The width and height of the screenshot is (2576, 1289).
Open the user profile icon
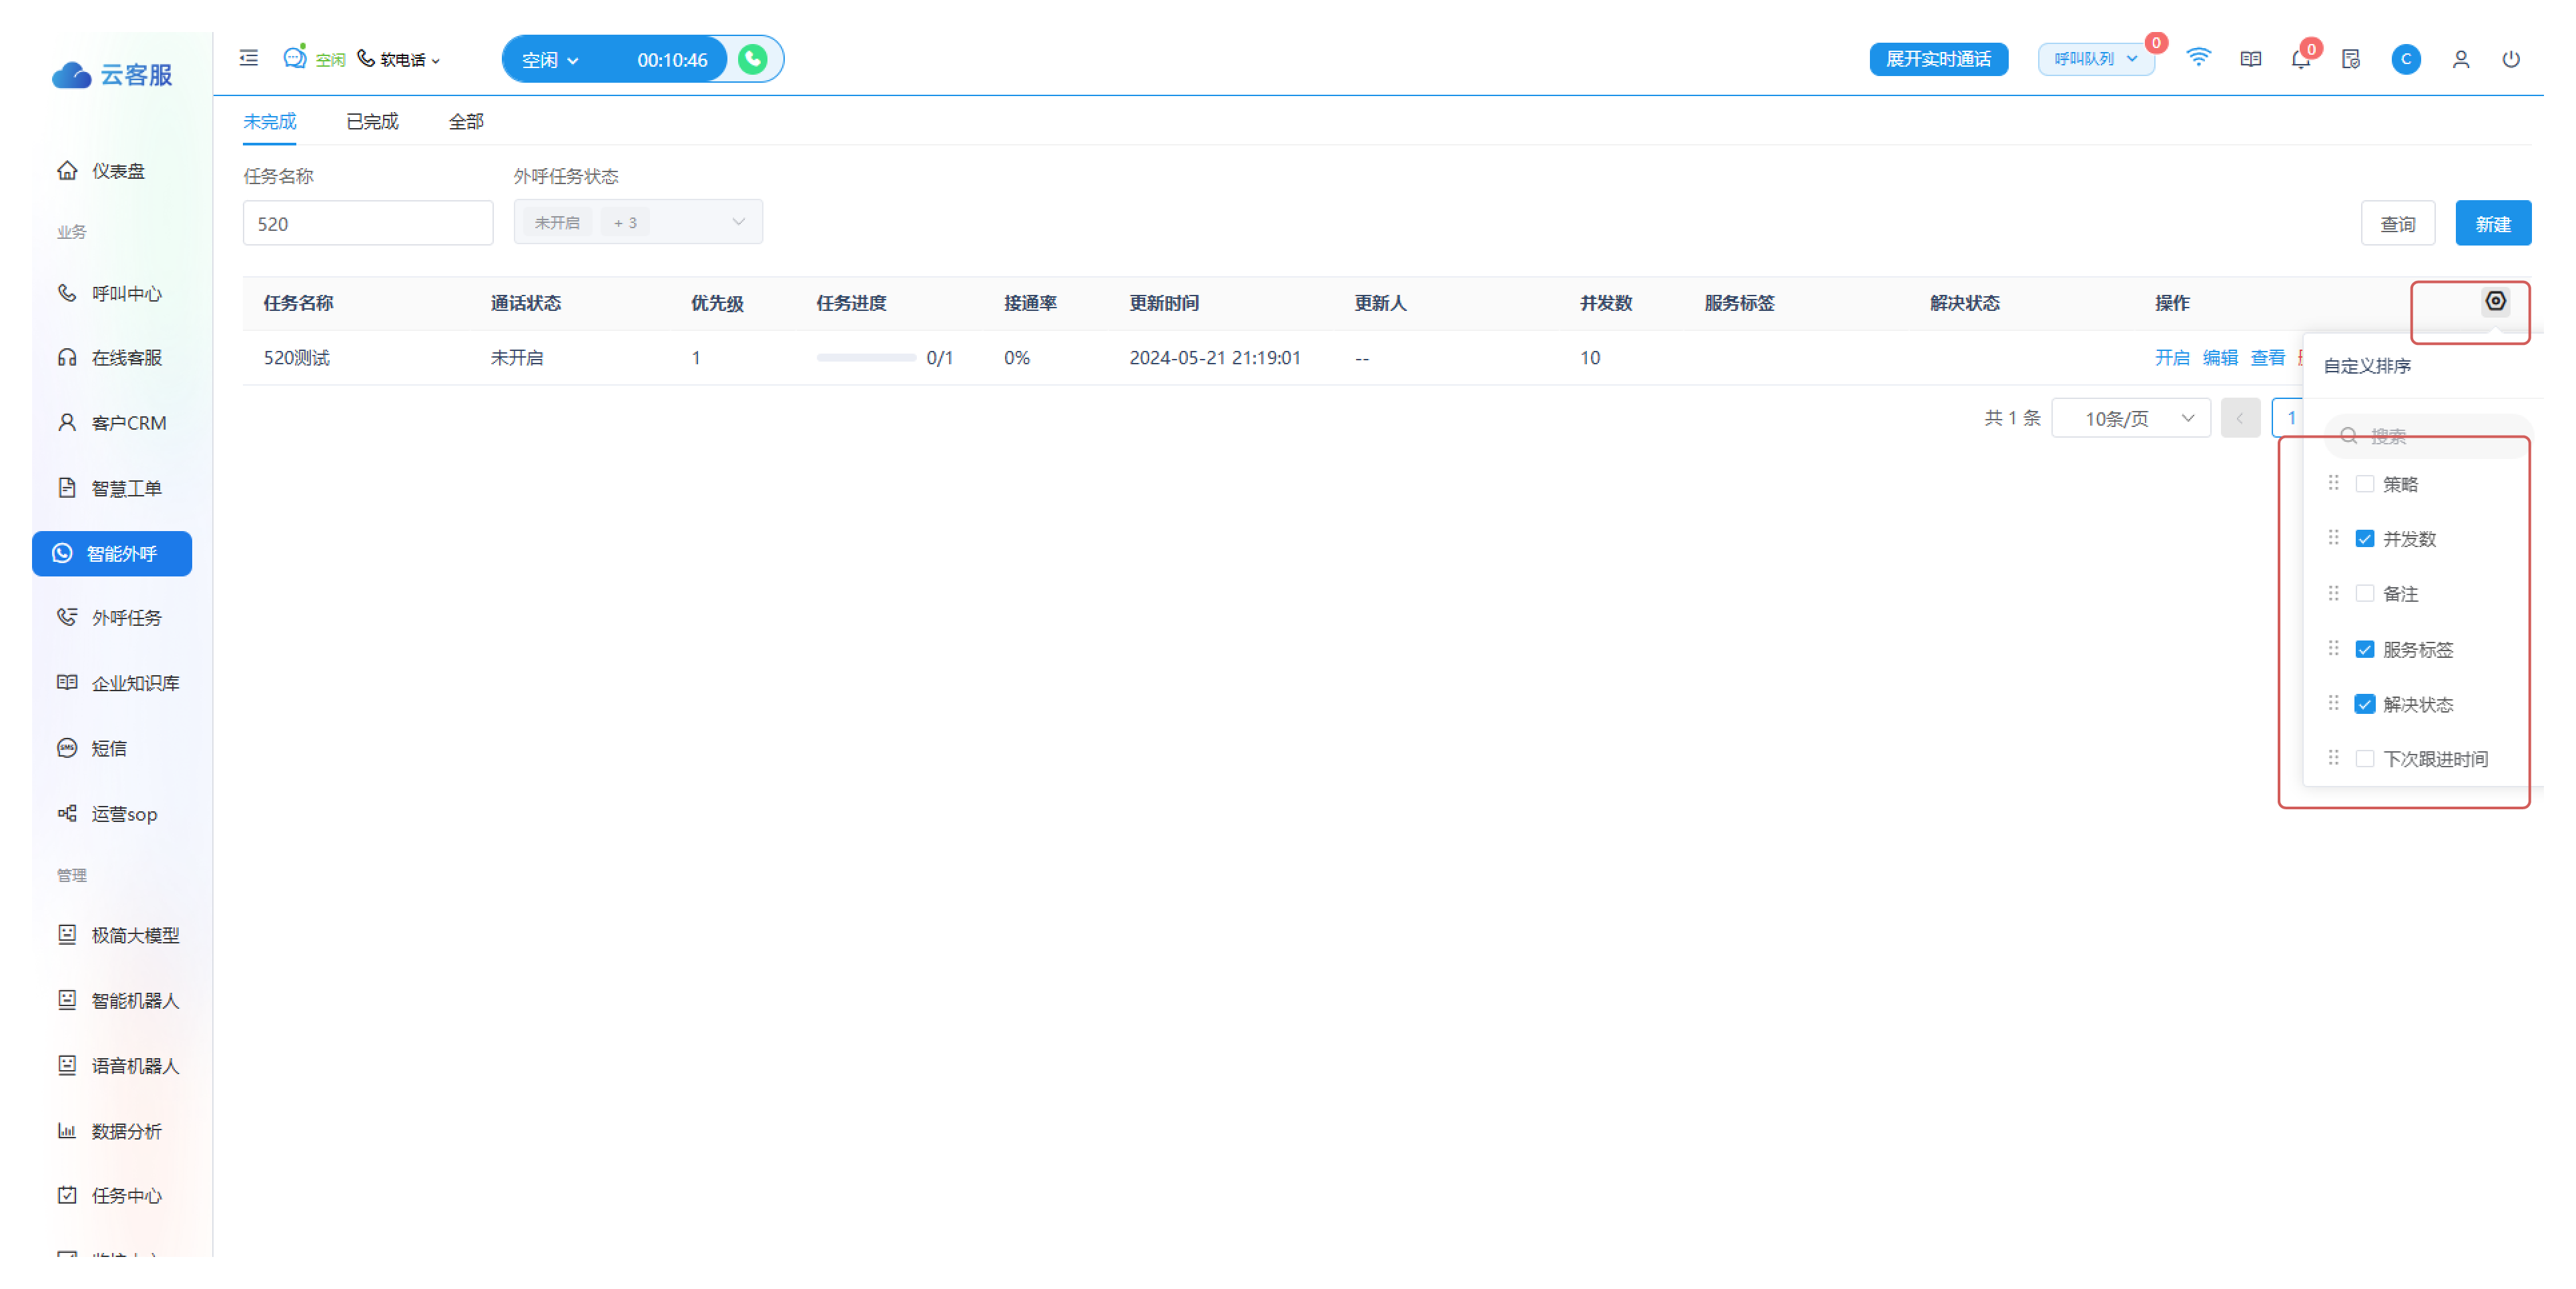[x=2460, y=60]
